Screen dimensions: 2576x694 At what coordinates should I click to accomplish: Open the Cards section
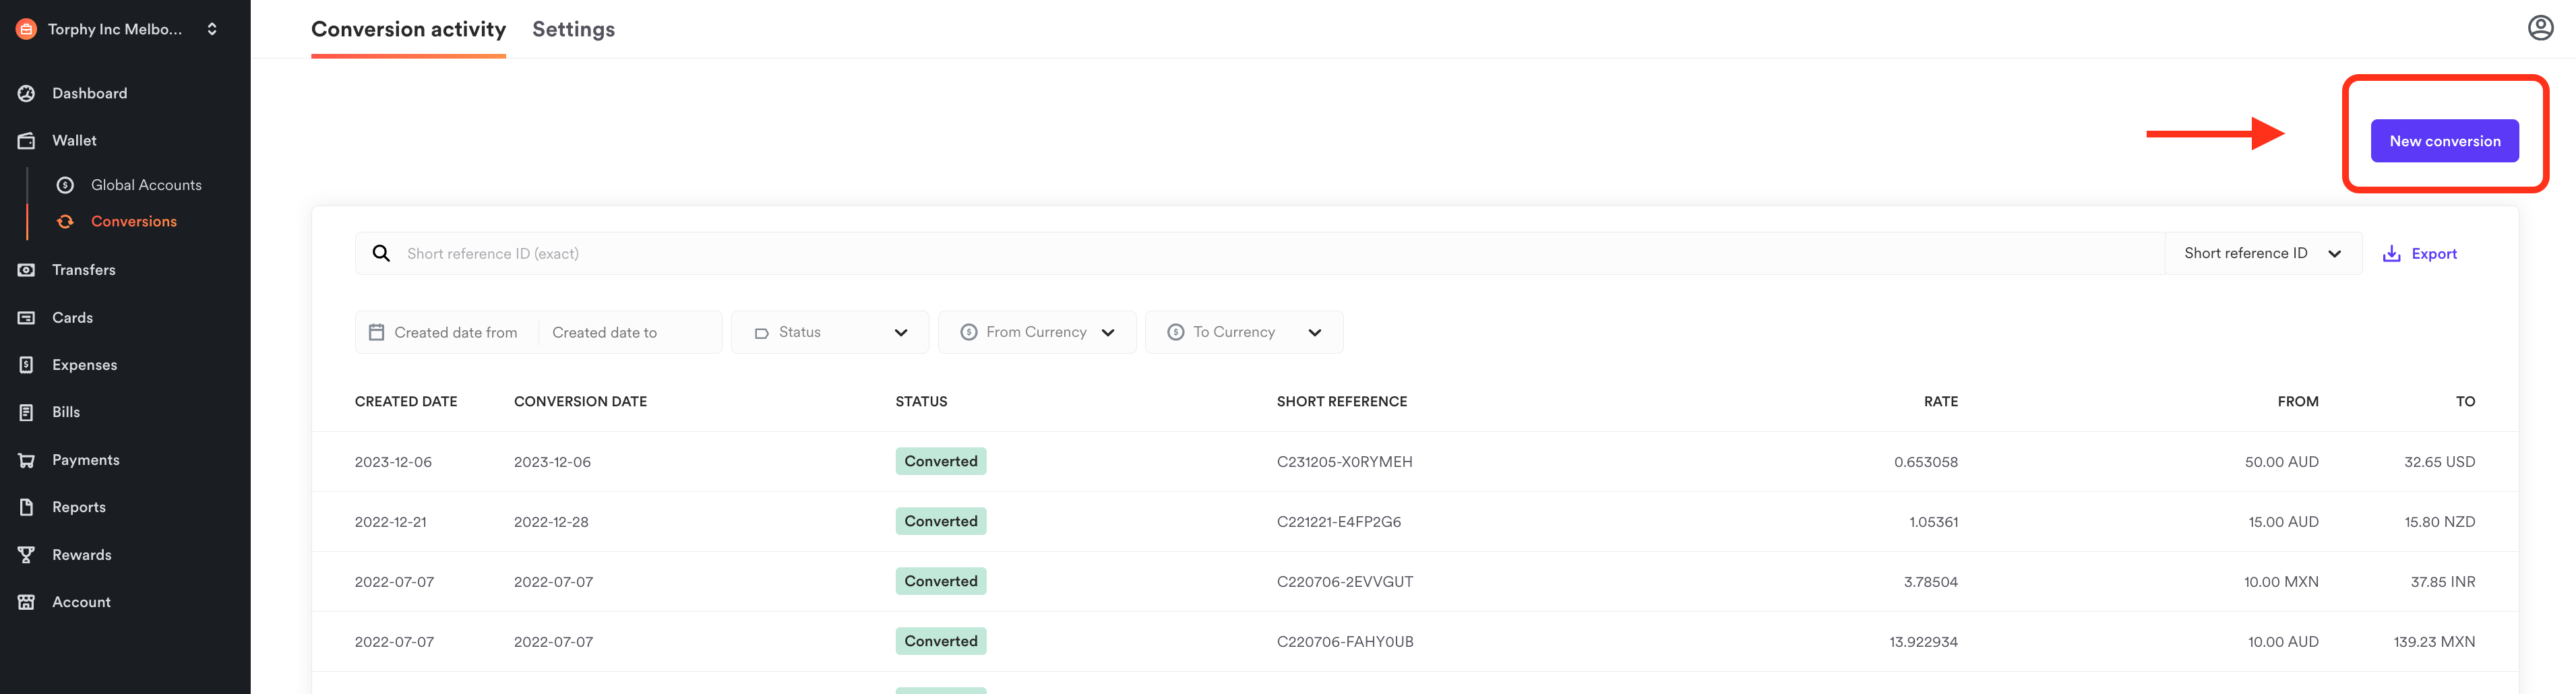72,317
